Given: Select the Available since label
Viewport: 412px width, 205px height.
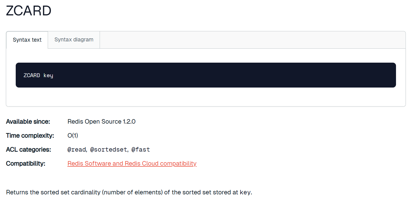Looking at the screenshot, I should click(x=28, y=122).
